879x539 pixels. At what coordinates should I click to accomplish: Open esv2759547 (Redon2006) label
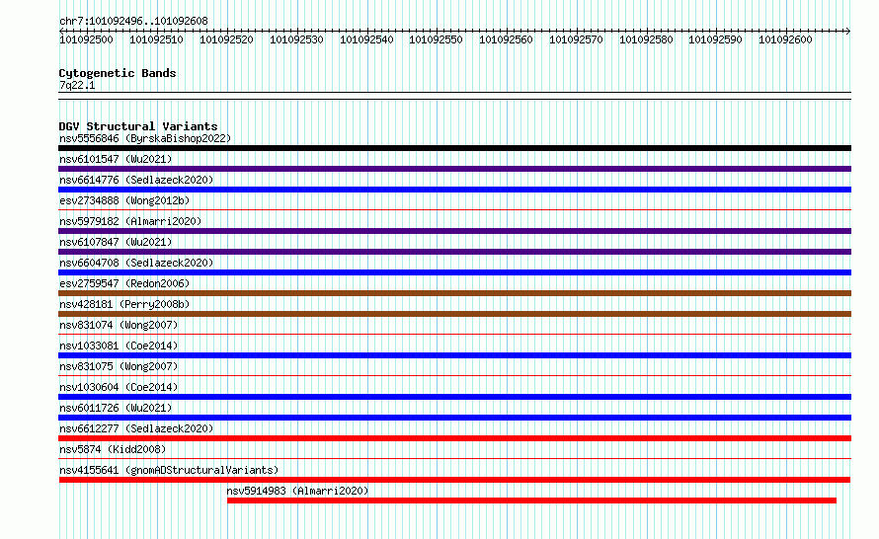[x=124, y=283]
